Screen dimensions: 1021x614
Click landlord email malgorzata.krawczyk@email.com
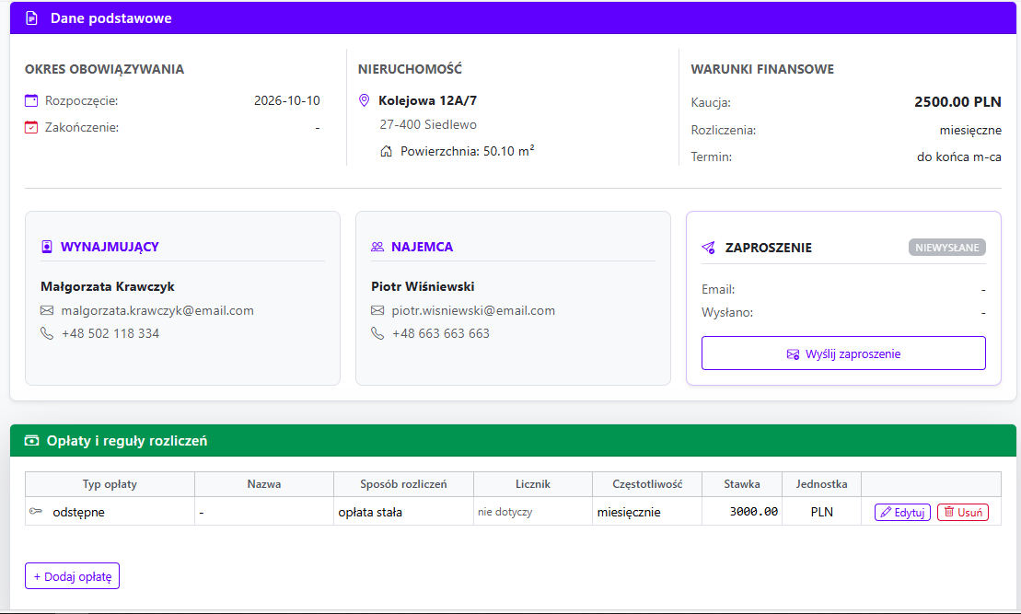pos(157,310)
